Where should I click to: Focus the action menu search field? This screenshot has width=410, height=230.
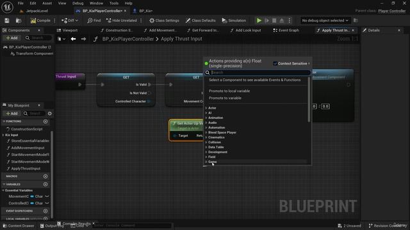pos(258,72)
